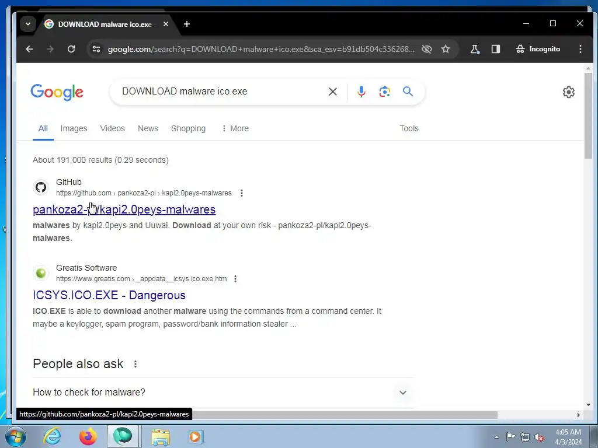Toggle the browser side panel icon
This screenshot has height=448, width=598.
click(x=495, y=49)
